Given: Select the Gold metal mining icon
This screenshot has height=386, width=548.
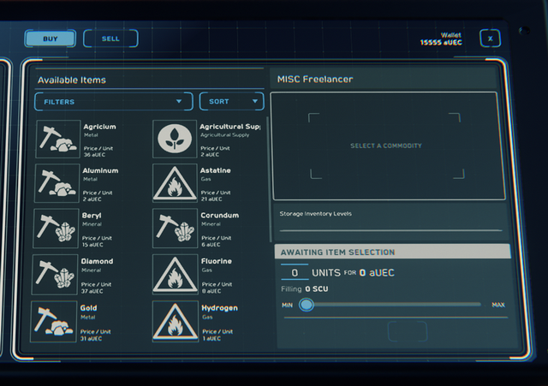Looking at the screenshot, I should pyautogui.click(x=53, y=321).
